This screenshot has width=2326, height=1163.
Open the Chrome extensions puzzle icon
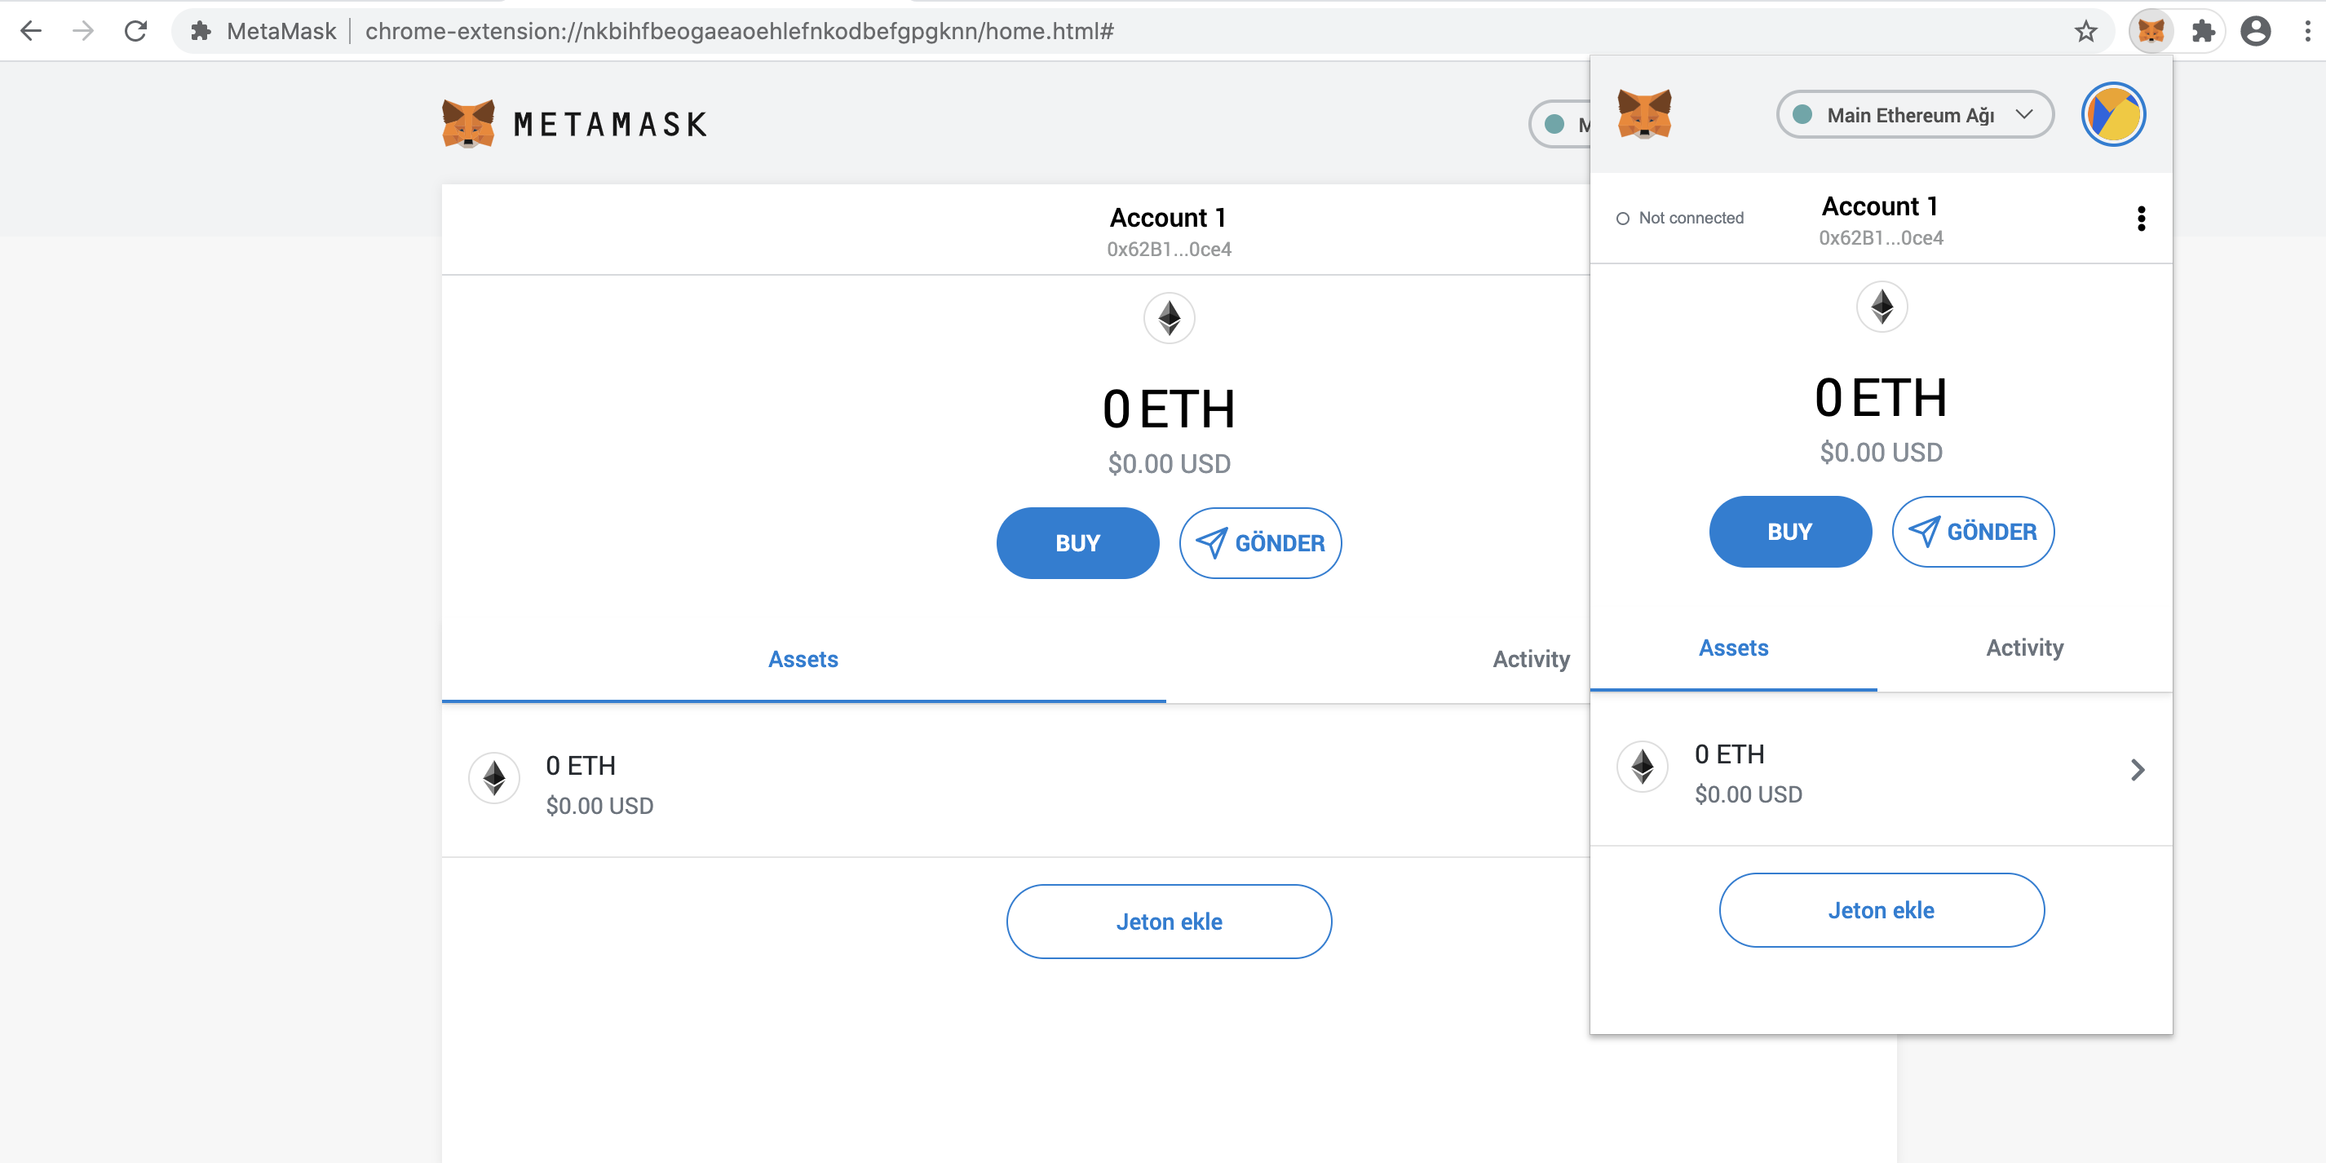point(2203,32)
